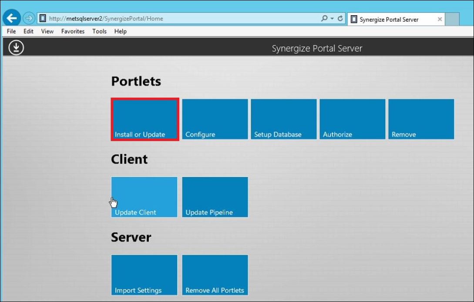Click the Update Client tile

pyautogui.click(x=144, y=197)
